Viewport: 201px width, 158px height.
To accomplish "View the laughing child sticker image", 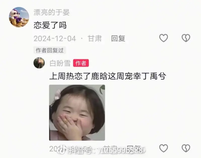I will pos(77,112).
